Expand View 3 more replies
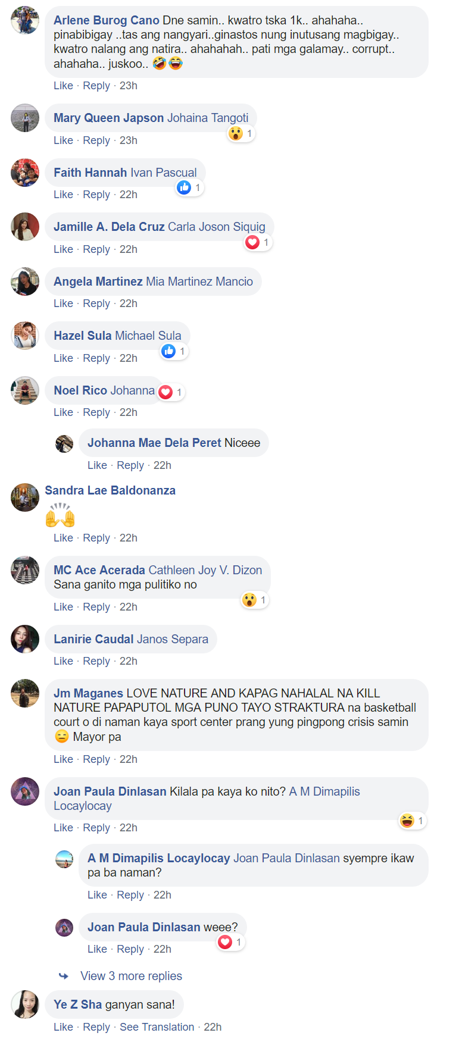 [x=131, y=976]
